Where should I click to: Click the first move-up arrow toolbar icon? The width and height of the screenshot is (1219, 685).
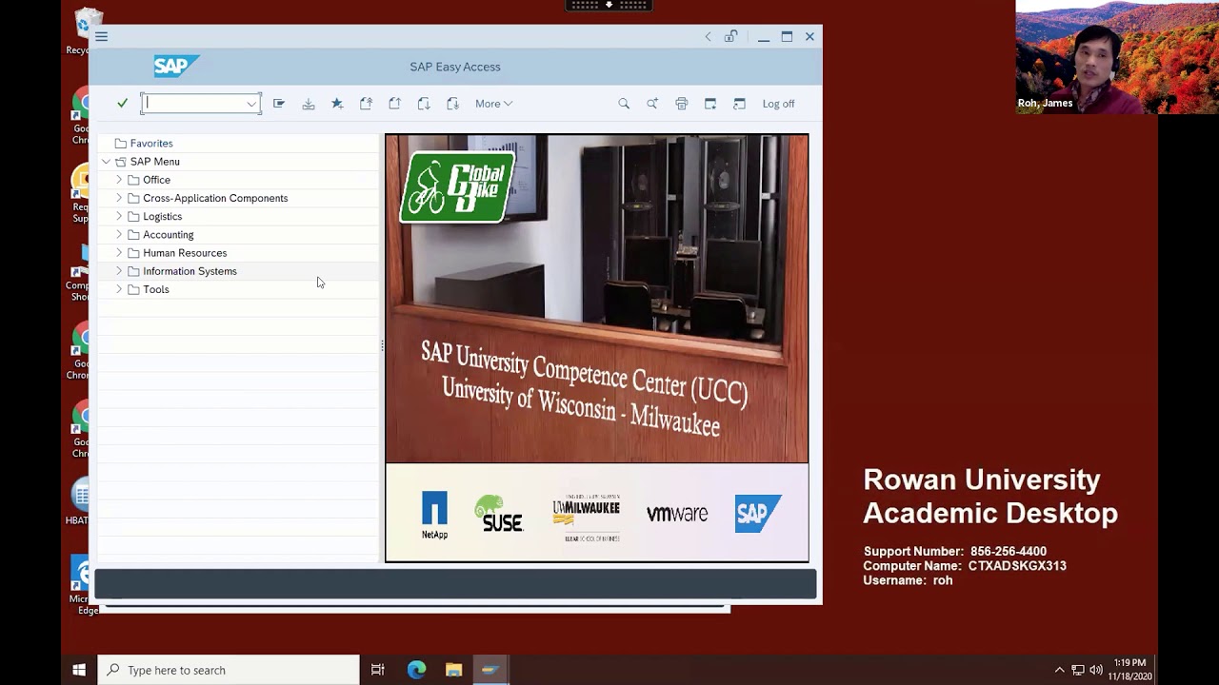366,104
